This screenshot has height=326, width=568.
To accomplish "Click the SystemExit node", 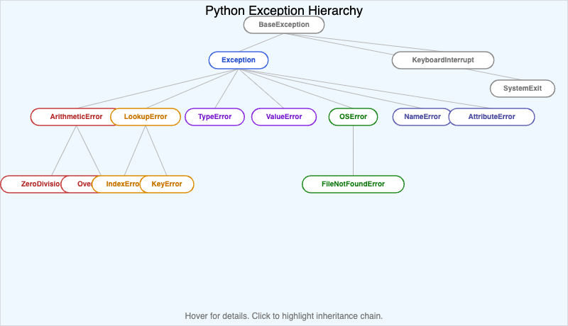I will (522, 89).
